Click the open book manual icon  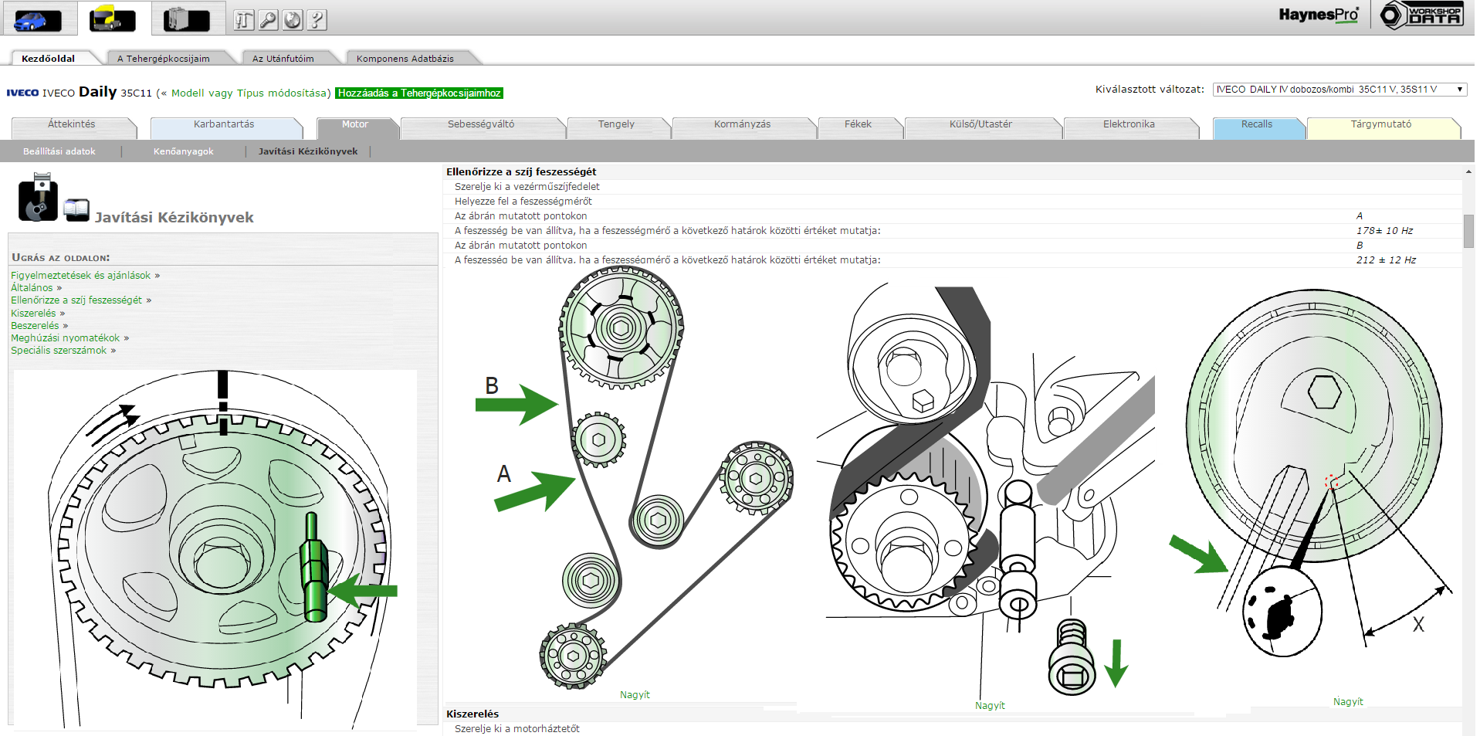click(76, 209)
